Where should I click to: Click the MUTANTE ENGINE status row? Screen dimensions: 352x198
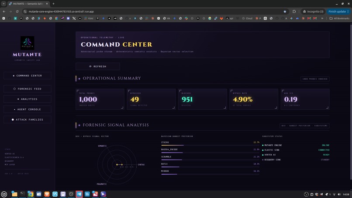pos(296,145)
